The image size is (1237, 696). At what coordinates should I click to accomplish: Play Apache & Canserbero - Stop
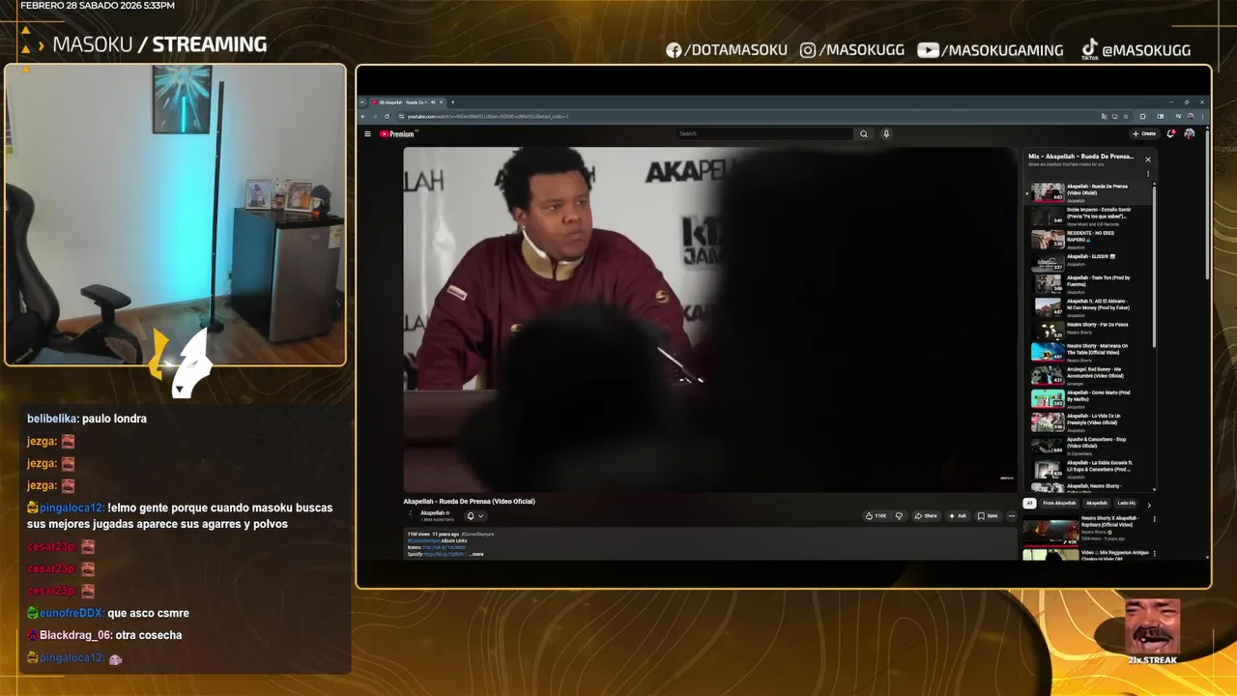pos(1087,446)
